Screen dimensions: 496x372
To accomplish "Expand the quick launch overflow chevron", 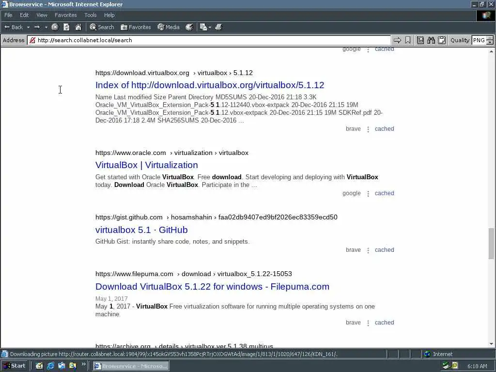I will pyautogui.click(x=83, y=364).
